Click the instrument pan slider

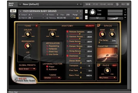click(97, 18)
